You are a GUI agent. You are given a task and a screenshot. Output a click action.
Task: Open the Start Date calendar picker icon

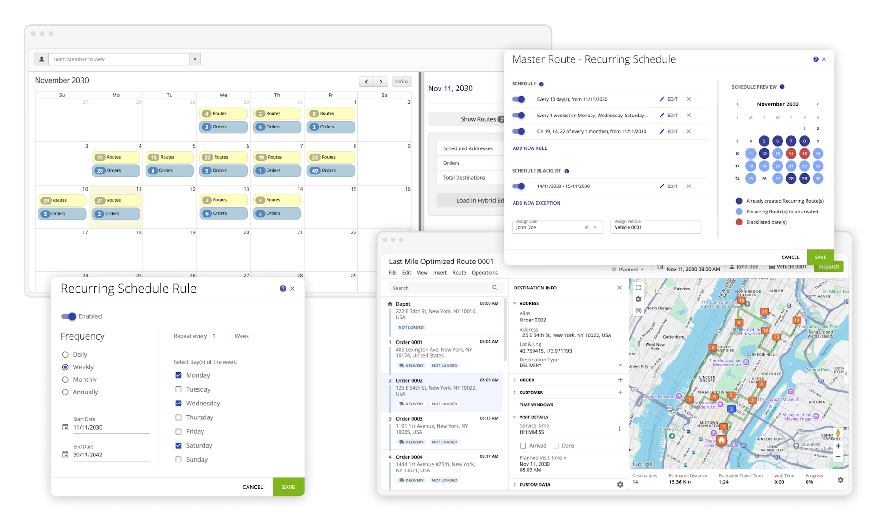(65, 427)
